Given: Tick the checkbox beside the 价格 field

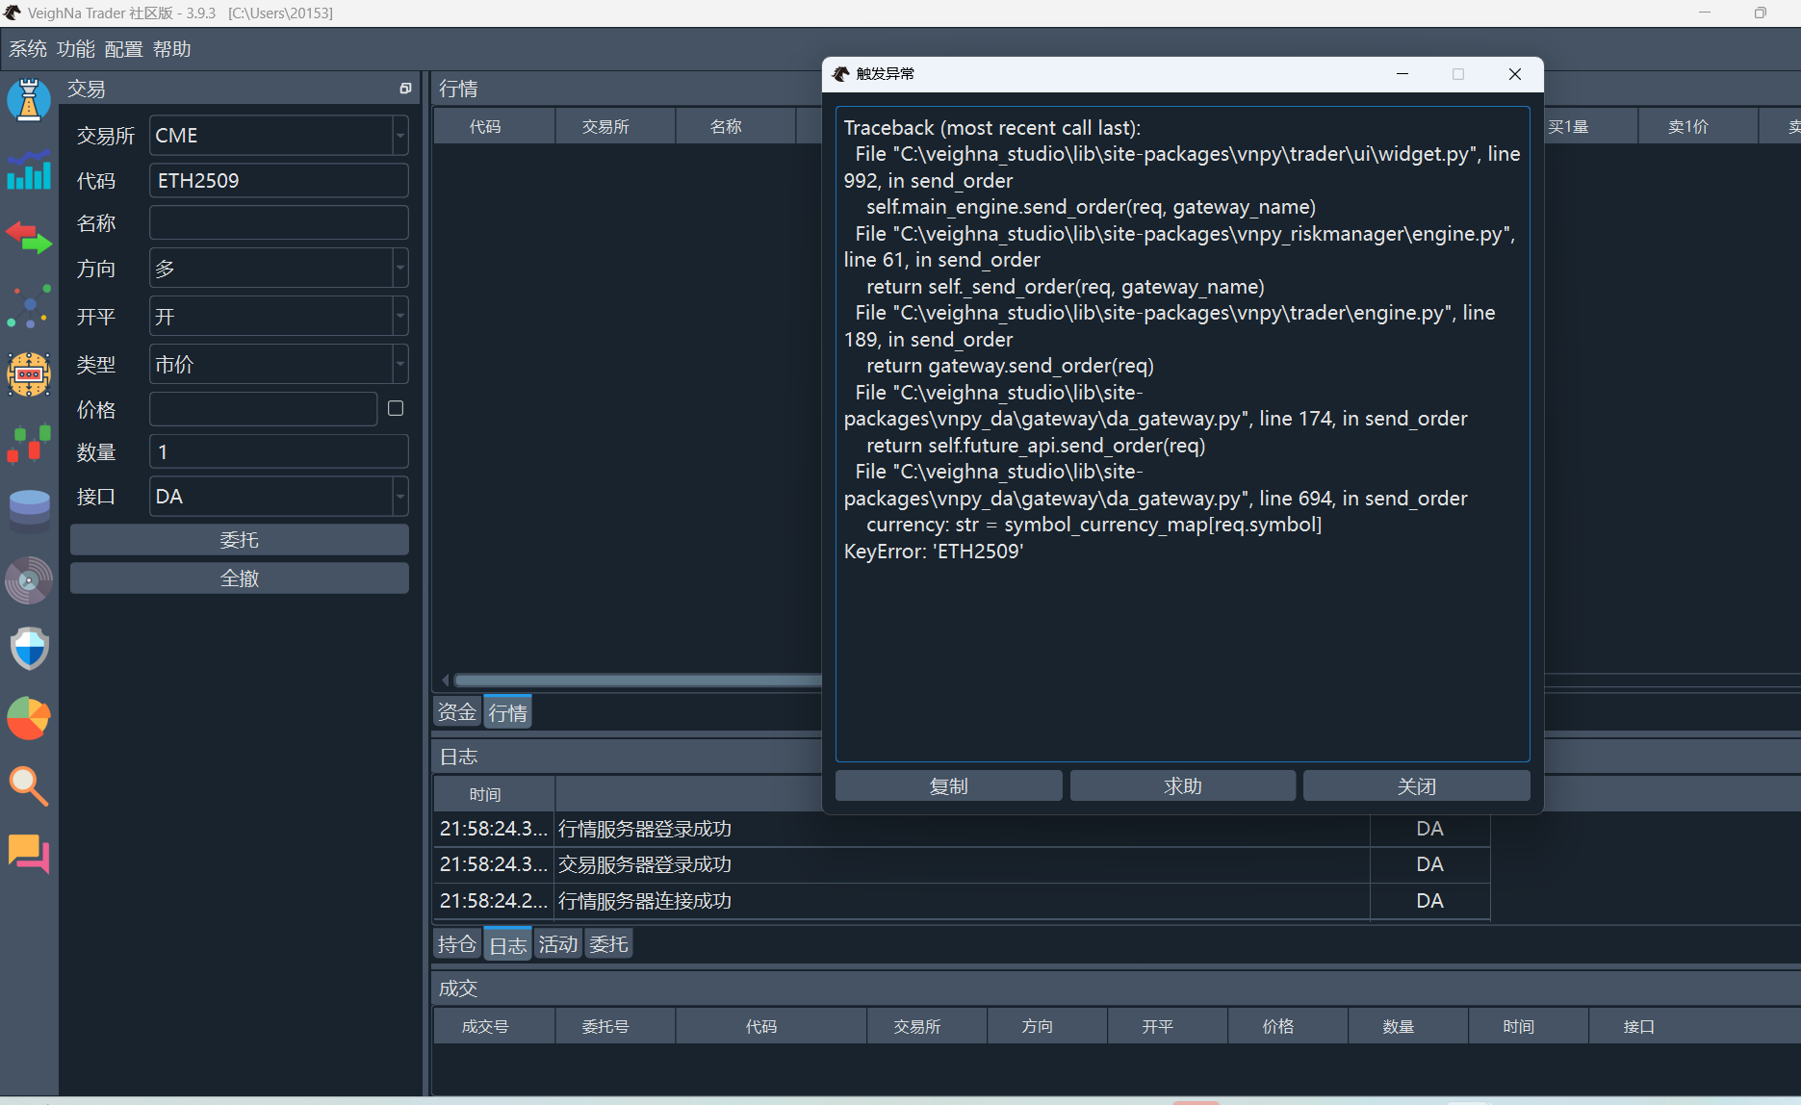Looking at the screenshot, I should [x=396, y=409].
